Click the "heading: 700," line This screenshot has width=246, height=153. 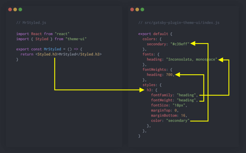(161, 75)
